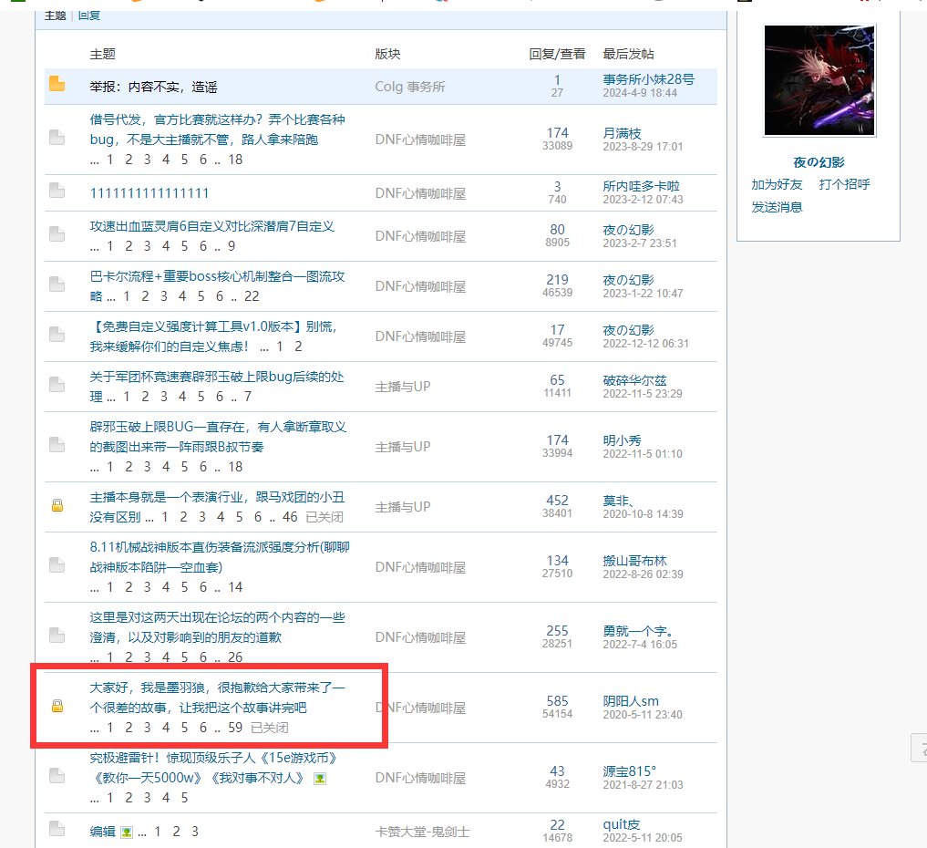Screen dimensions: 927x848
Task: Click the thread icon beside 111111111111111
Action: pyautogui.click(x=57, y=191)
